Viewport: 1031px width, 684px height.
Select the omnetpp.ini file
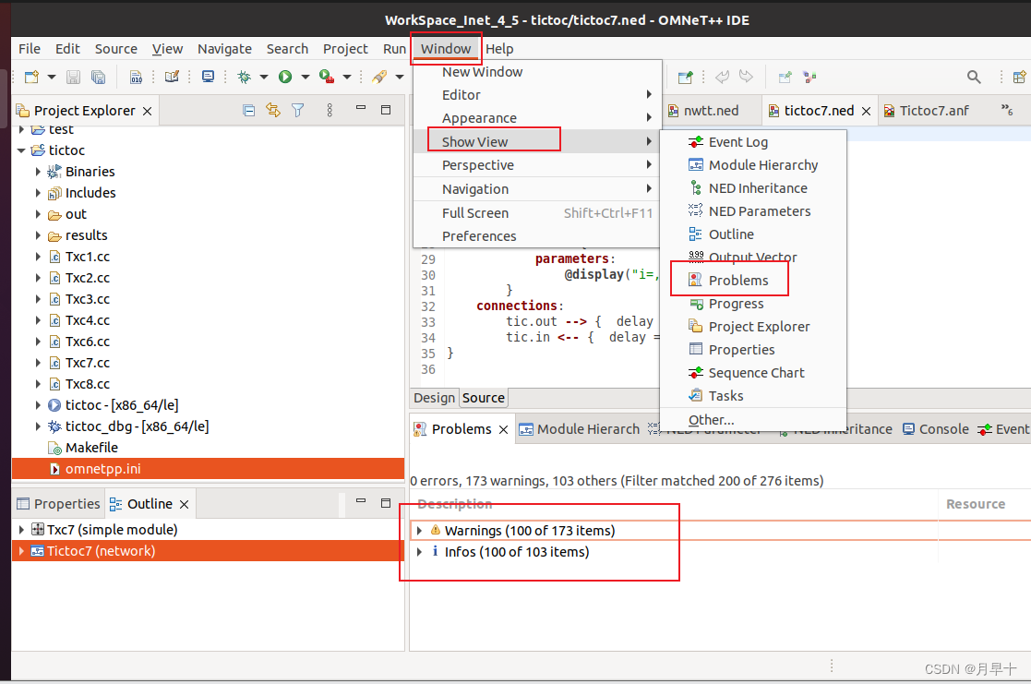tap(208, 469)
